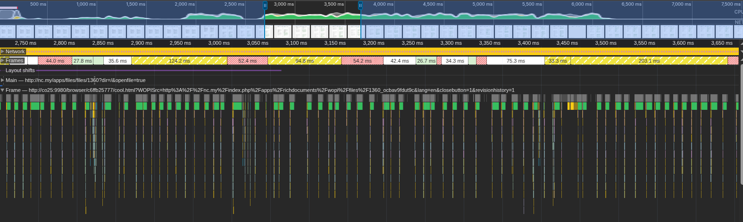Collapse the Frame cool.html track
743x222 pixels.
tap(3, 90)
